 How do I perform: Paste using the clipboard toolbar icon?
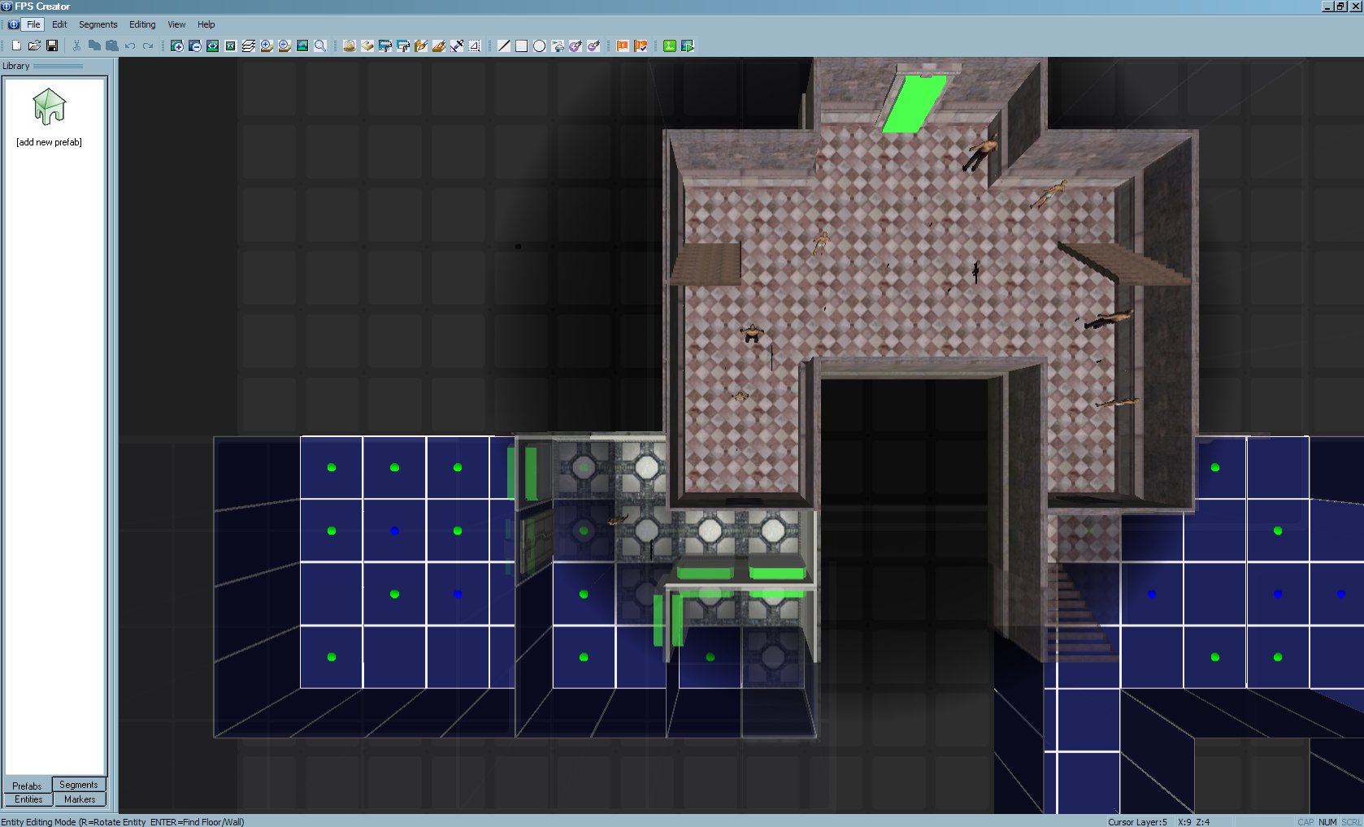tap(112, 45)
